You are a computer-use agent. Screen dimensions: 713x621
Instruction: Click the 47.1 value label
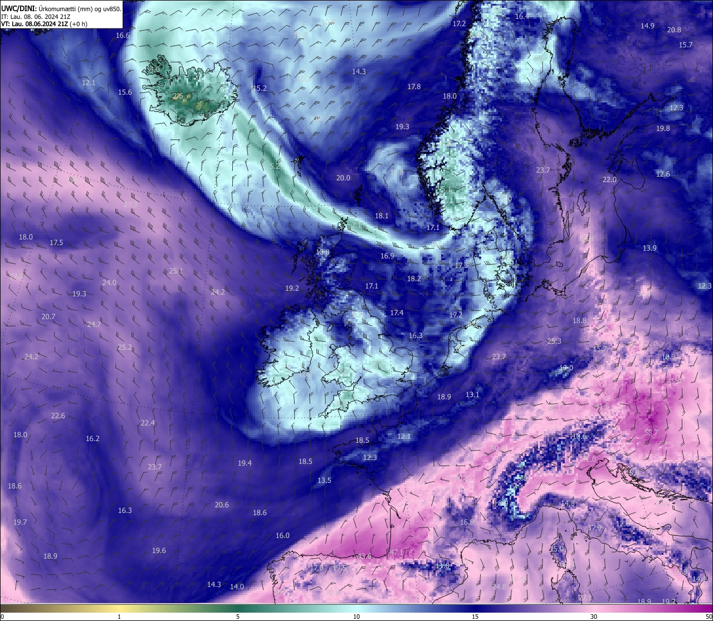pyautogui.click(x=397, y=552)
